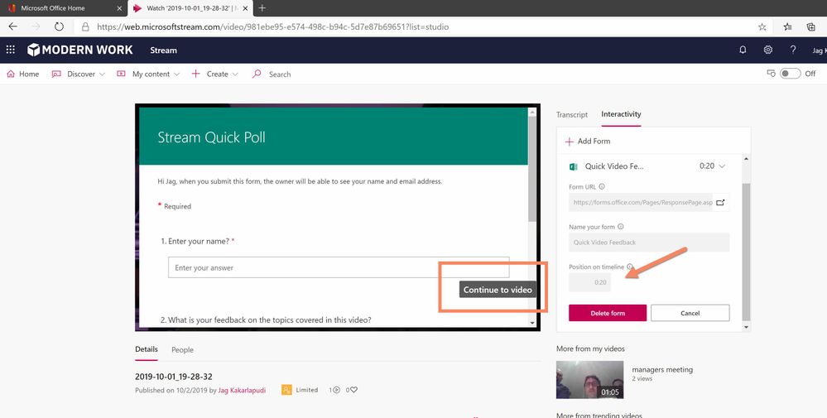Select the Details tab
The width and height of the screenshot is (827, 418).
pyautogui.click(x=146, y=349)
